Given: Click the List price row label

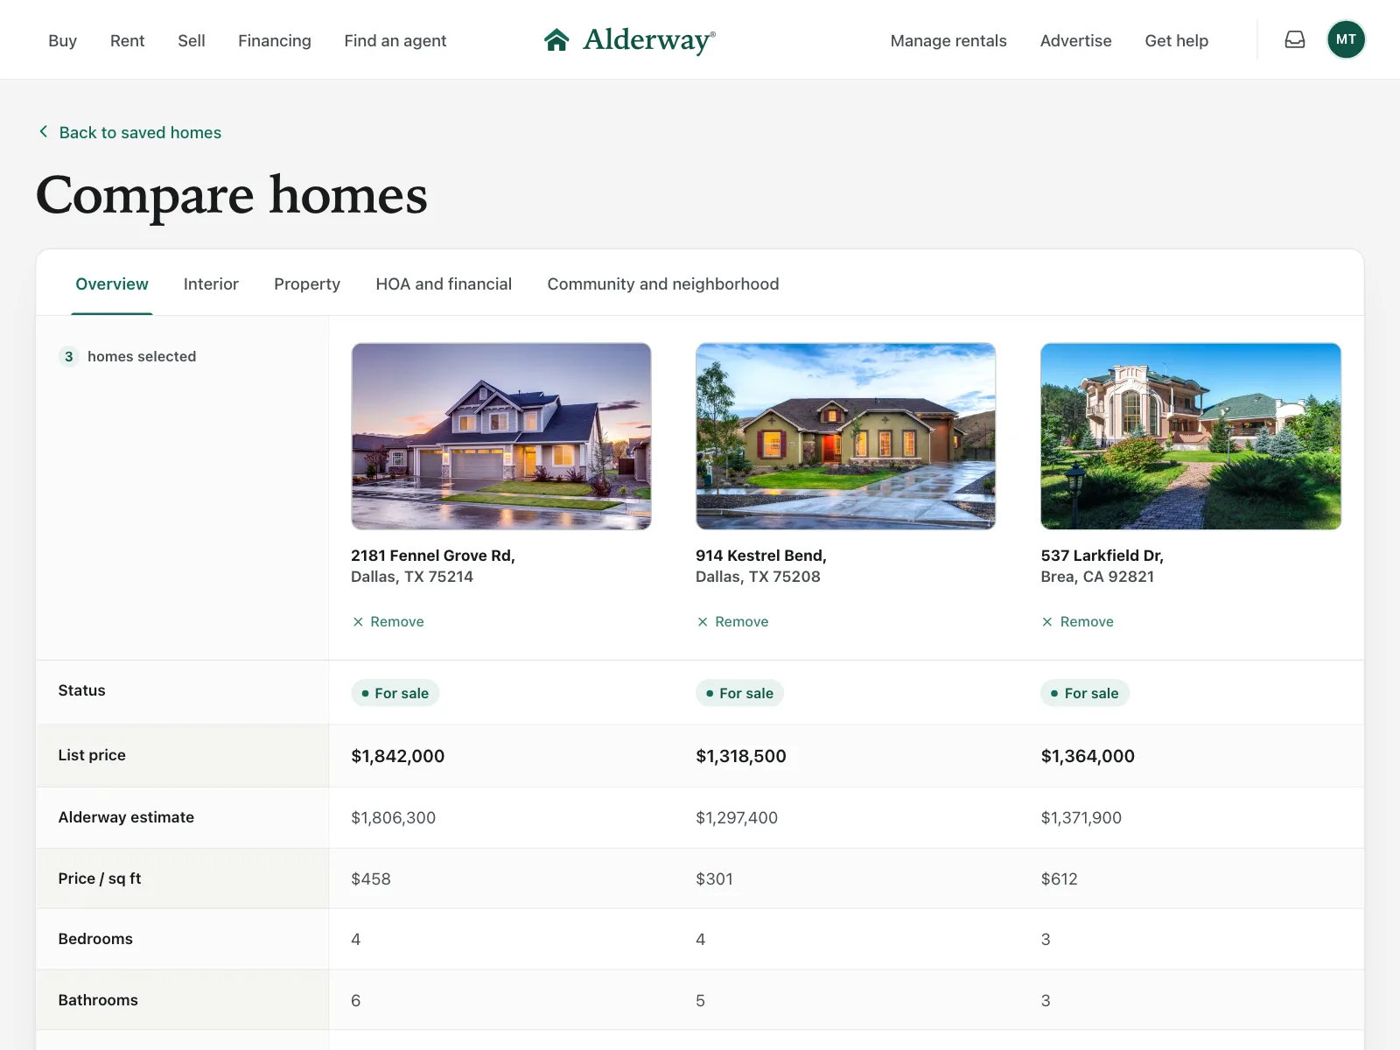Looking at the screenshot, I should pyautogui.click(x=92, y=755).
